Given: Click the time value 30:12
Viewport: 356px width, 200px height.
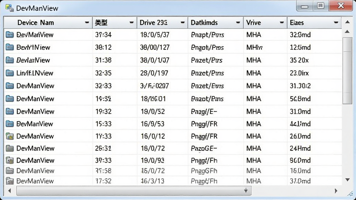Looking at the screenshot, I should 103,47.
